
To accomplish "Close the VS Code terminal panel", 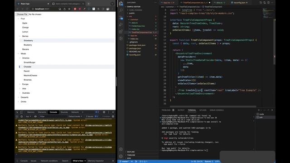I will [x=272, y=110].
